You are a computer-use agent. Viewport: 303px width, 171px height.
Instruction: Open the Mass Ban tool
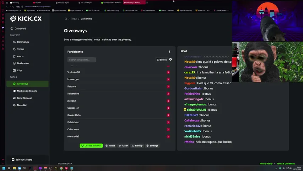click(x=20, y=105)
